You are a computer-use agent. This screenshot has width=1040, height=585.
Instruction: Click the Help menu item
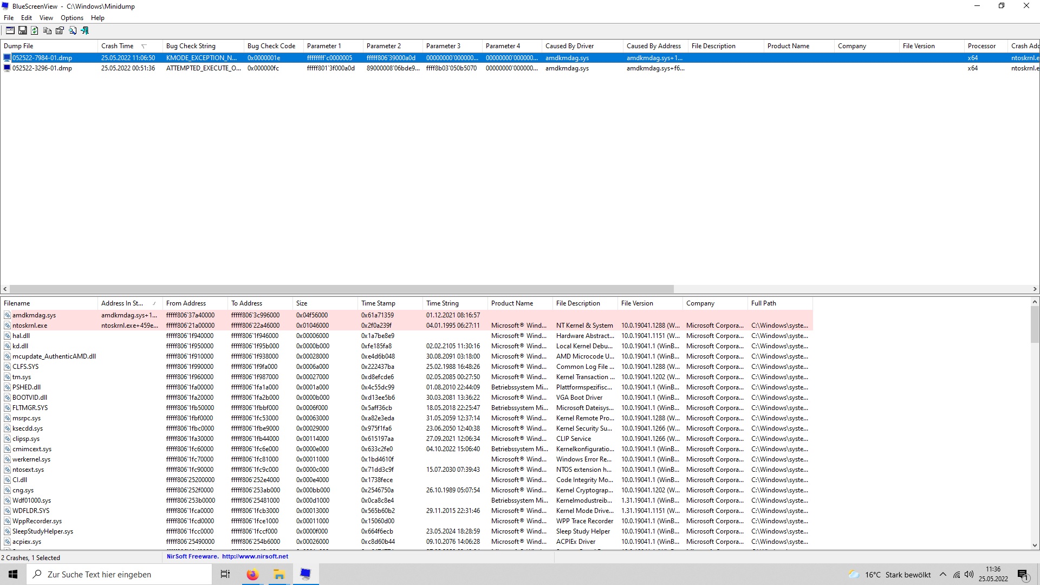click(98, 18)
